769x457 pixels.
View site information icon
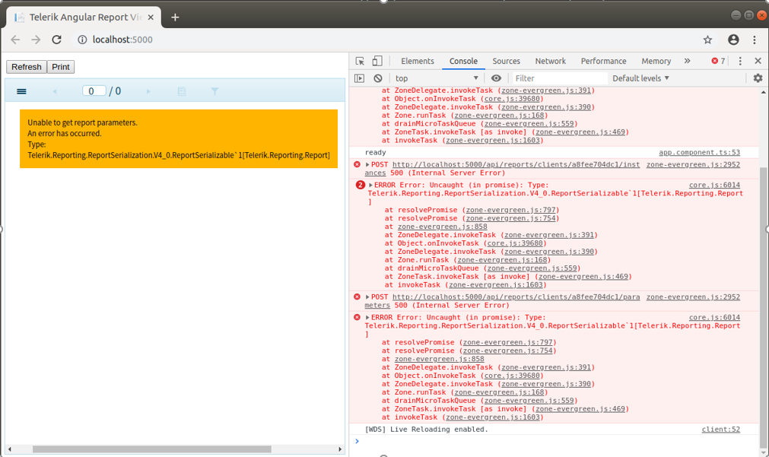[82, 40]
